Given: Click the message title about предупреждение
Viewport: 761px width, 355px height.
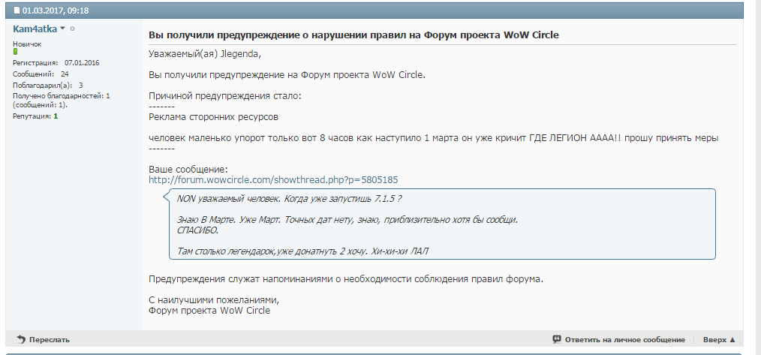Looking at the screenshot, I should click(353, 35).
